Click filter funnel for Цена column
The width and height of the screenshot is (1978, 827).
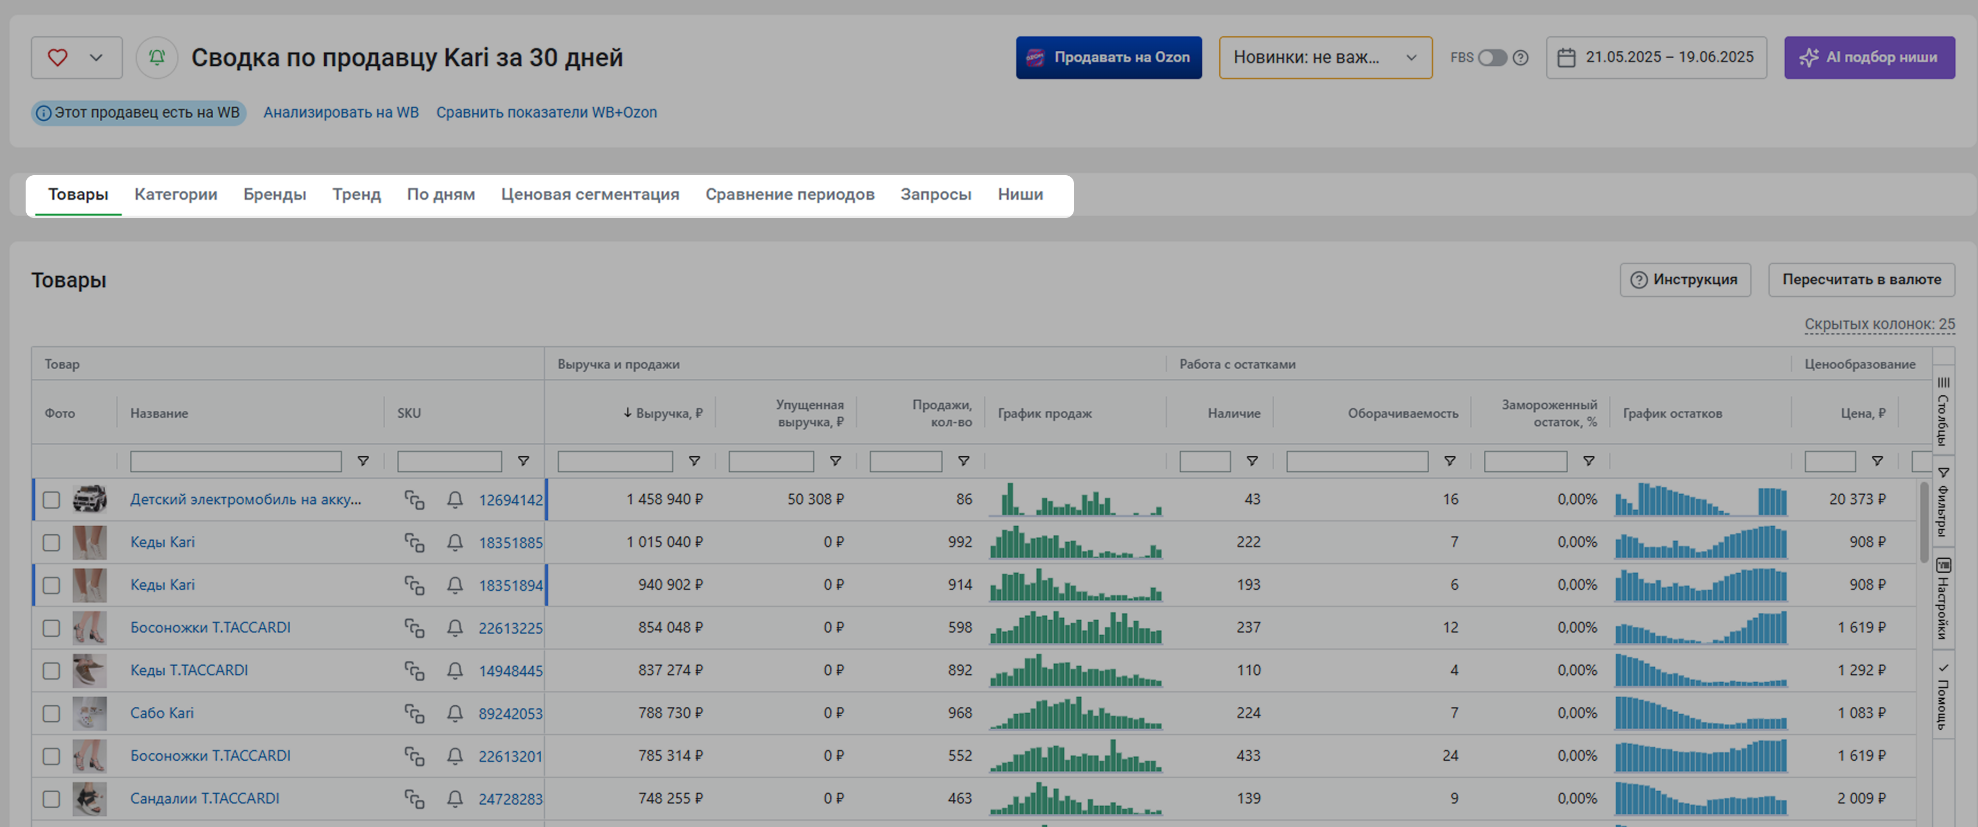point(1878,461)
